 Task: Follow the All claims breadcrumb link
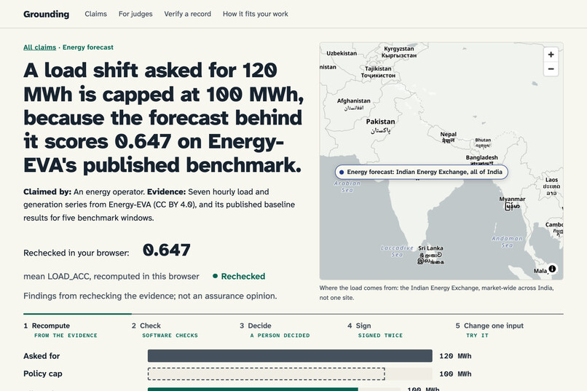39,47
